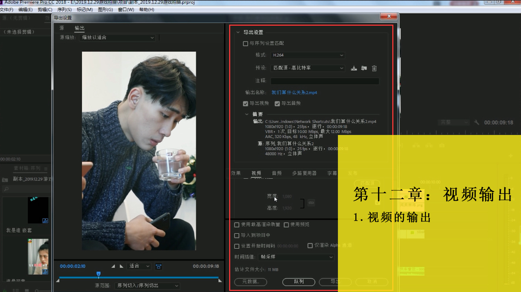Switch to the 源 tab

click(62, 28)
